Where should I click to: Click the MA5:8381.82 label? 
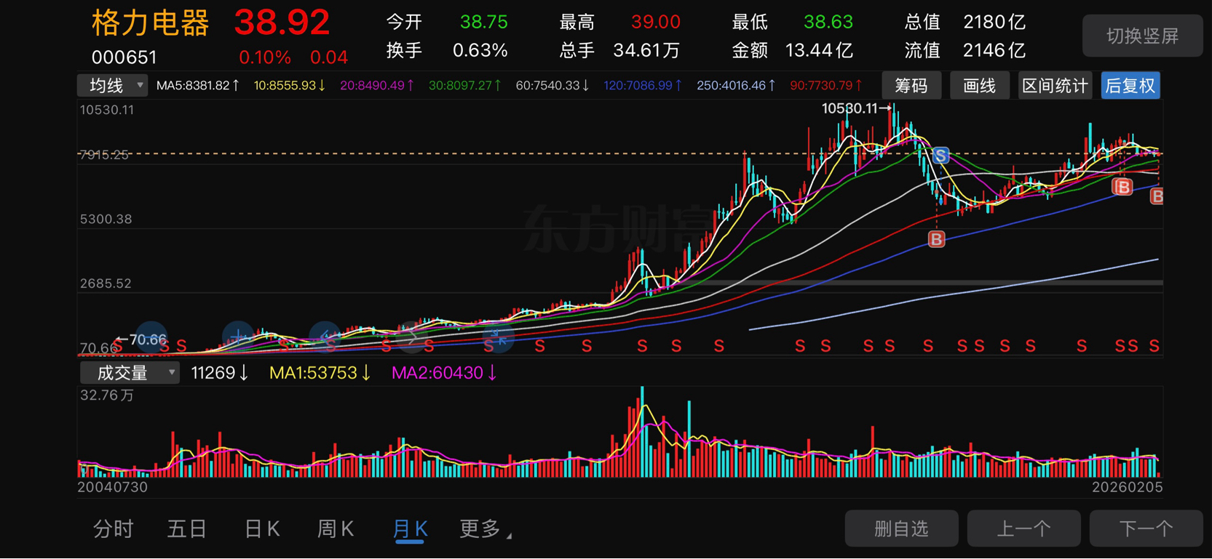[x=198, y=86]
